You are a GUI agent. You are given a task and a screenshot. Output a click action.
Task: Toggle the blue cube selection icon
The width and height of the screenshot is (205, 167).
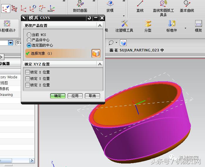123,43
